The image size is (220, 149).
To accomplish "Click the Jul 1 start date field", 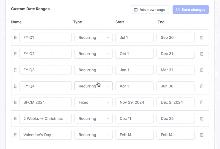I will click(x=134, y=38).
